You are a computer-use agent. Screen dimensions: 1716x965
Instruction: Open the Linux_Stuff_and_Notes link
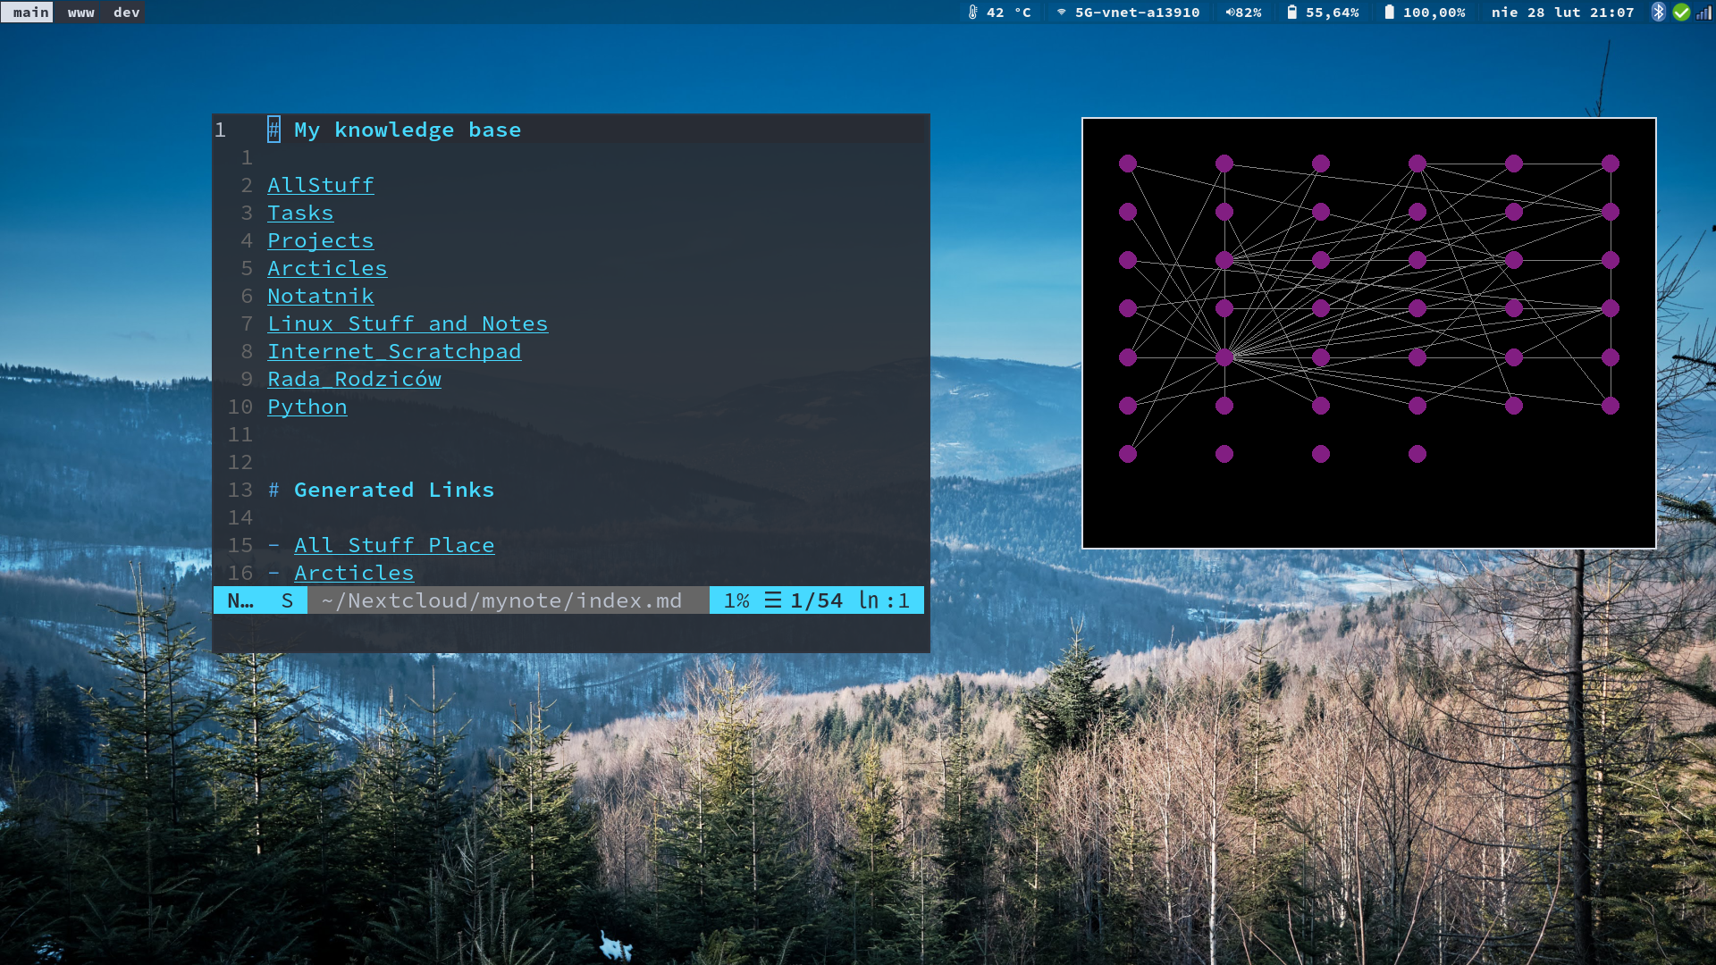click(x=408, y=323)
